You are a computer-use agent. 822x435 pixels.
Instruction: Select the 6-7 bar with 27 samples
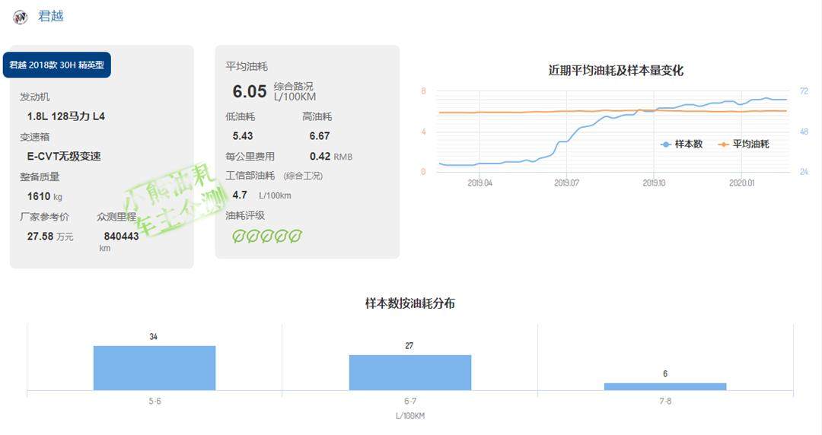point(409,373)
